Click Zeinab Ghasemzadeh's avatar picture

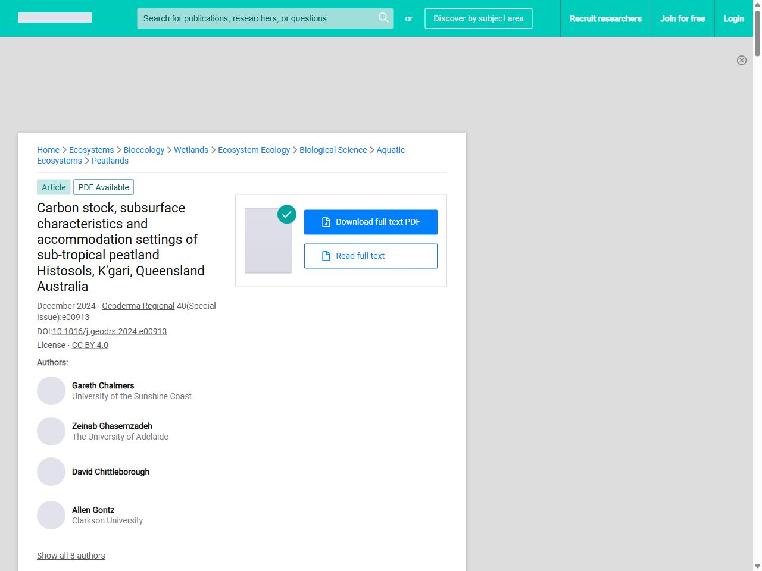[x=51, y=431]
